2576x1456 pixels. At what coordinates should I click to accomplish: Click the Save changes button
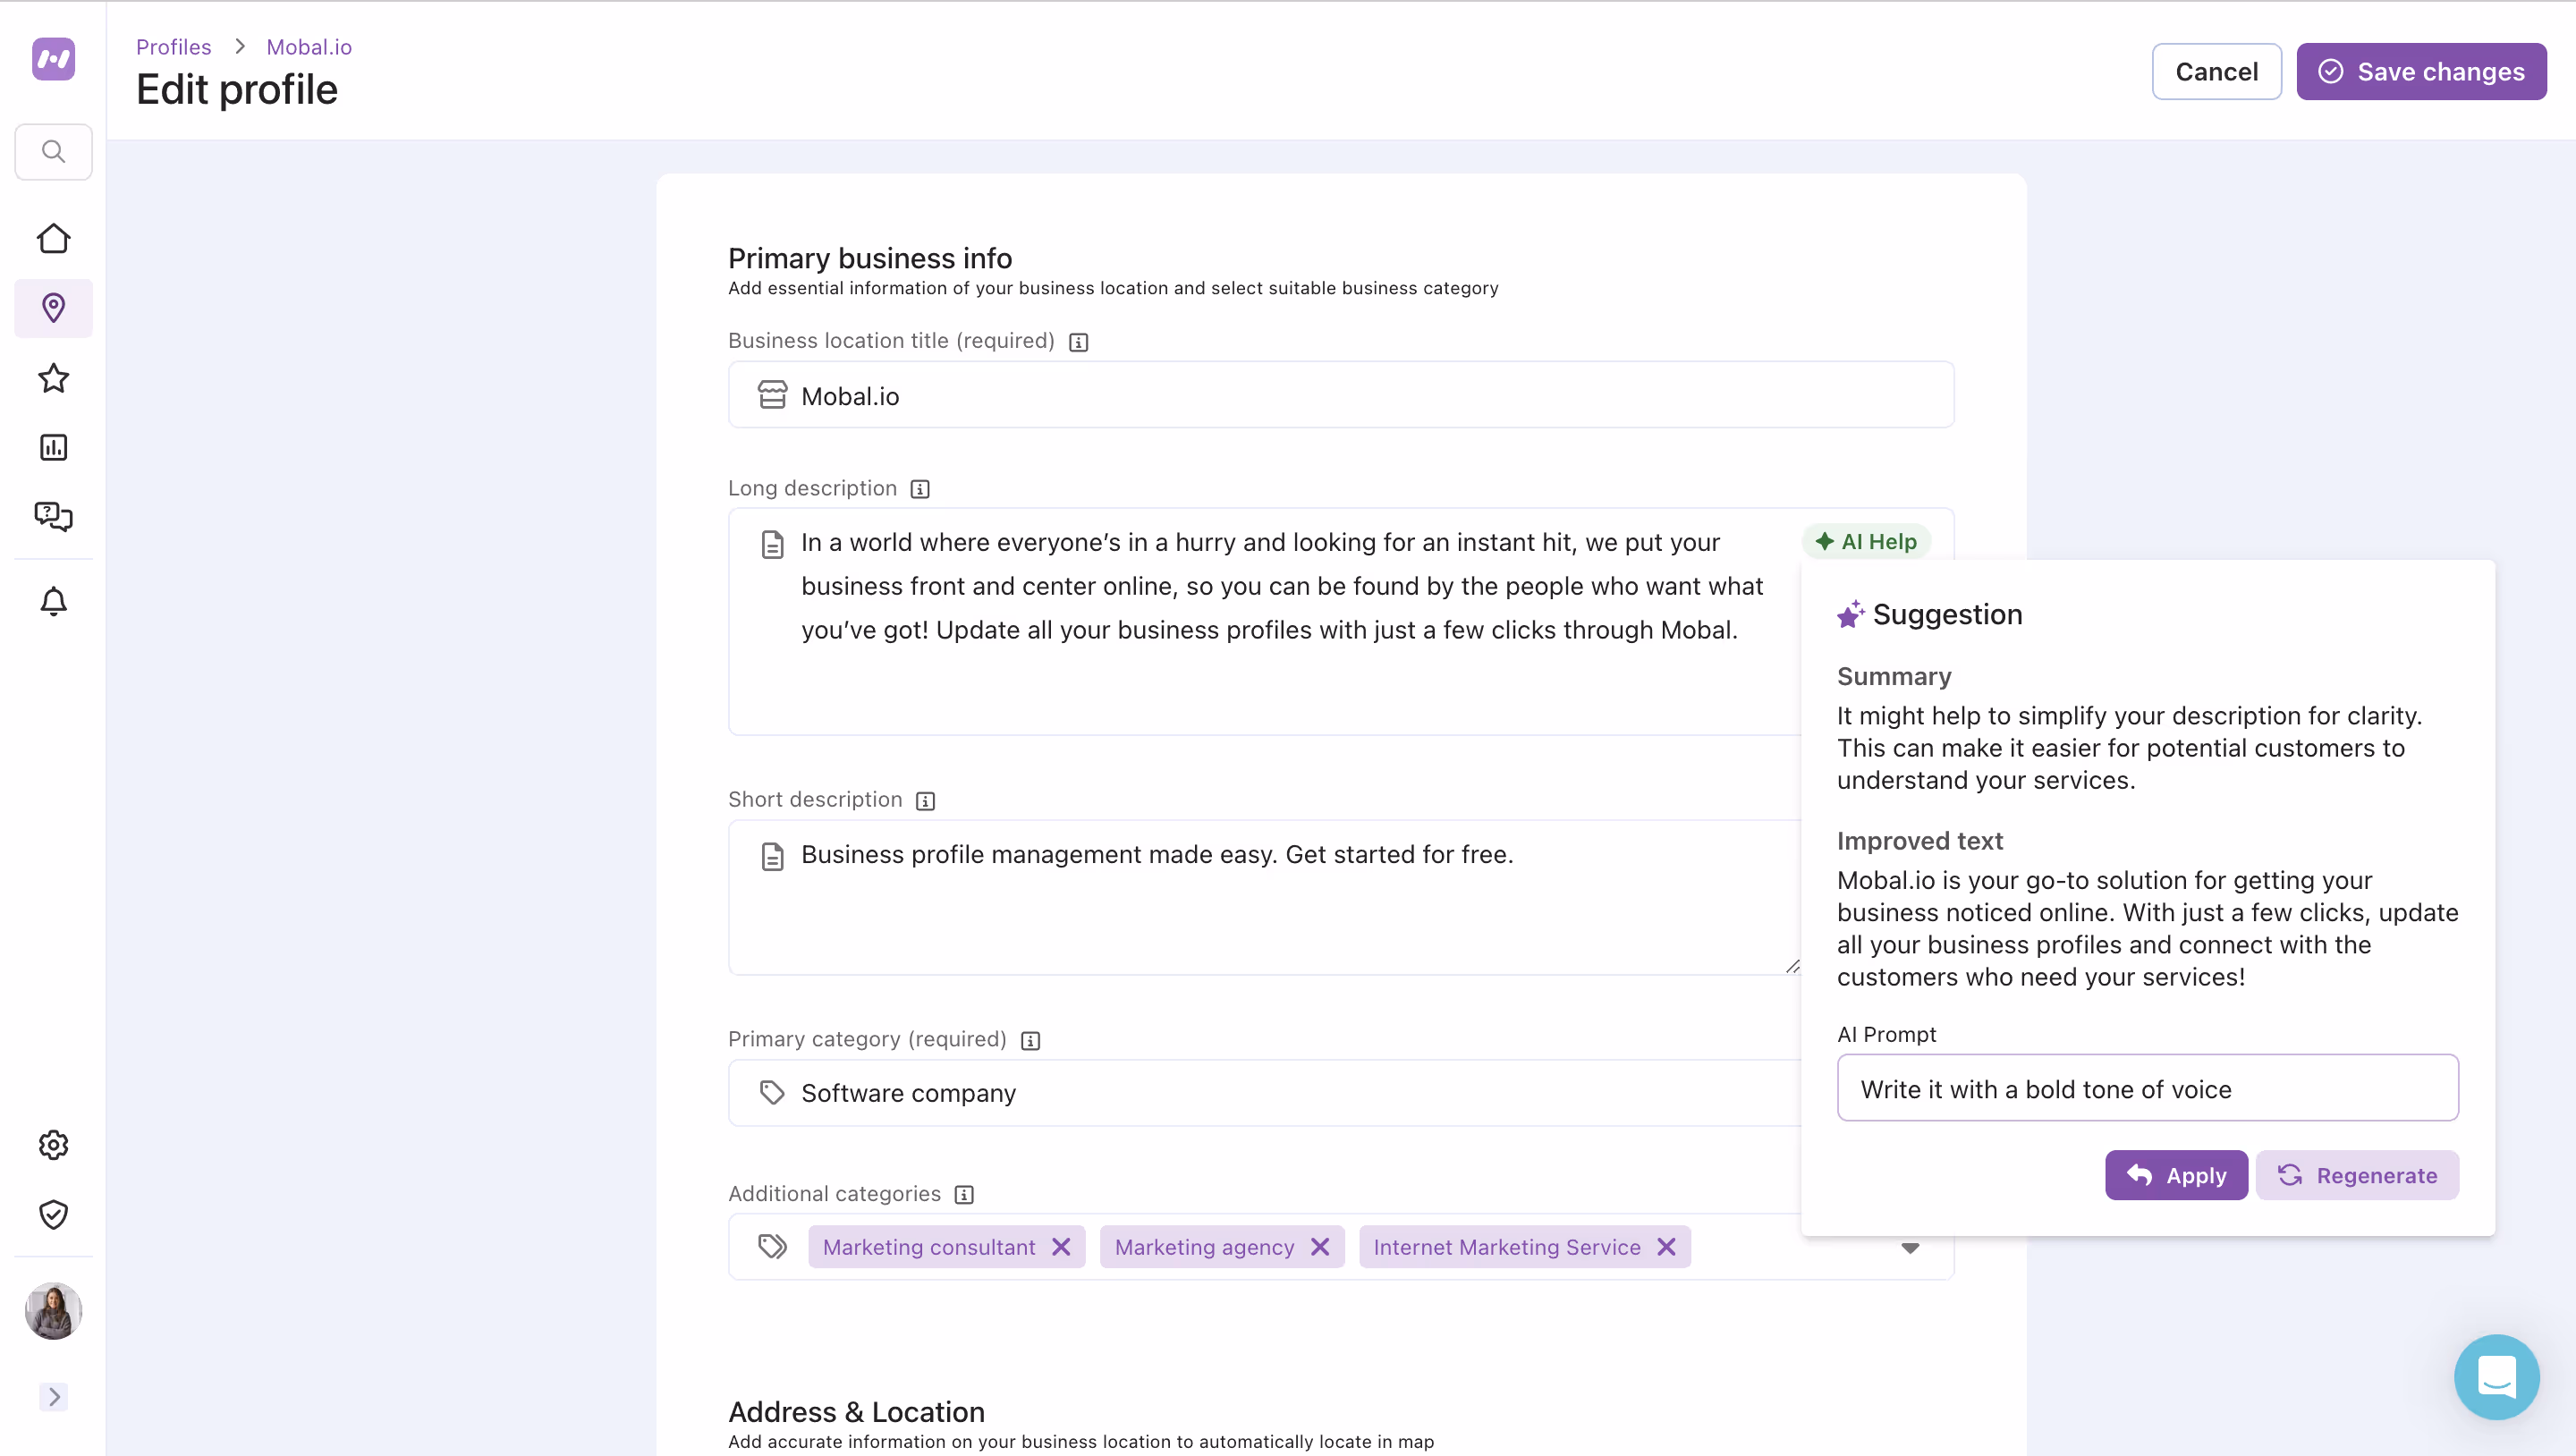click(2421, 72)
